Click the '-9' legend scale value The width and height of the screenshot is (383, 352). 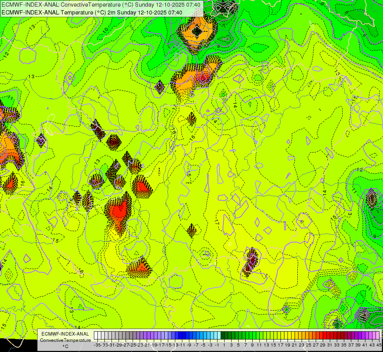(x=189, y=345)
